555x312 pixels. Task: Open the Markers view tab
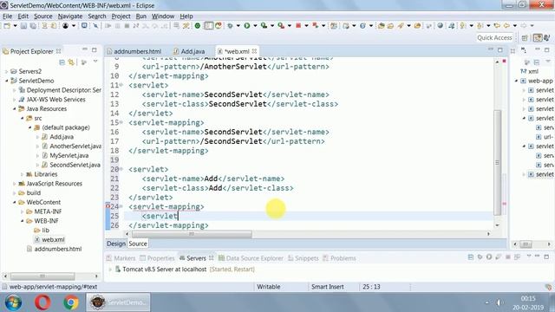coord(121,258)
